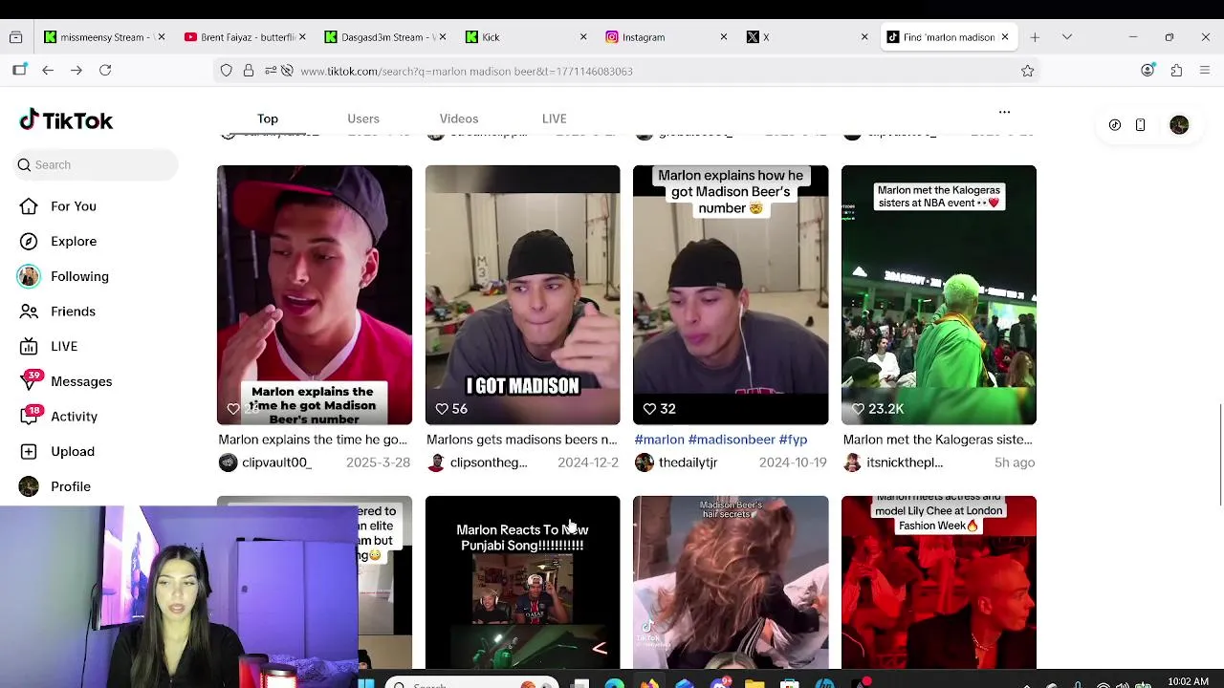The width and height of the screenshot is (1224, 688).
Task: Open the list-all-tabs chevron
Action: (1067, 36)
